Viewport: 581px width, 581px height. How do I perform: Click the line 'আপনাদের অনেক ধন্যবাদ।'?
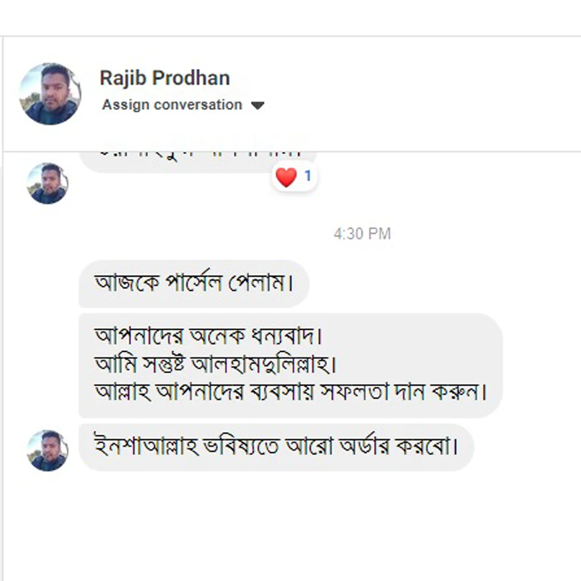(x=208, y=337)
